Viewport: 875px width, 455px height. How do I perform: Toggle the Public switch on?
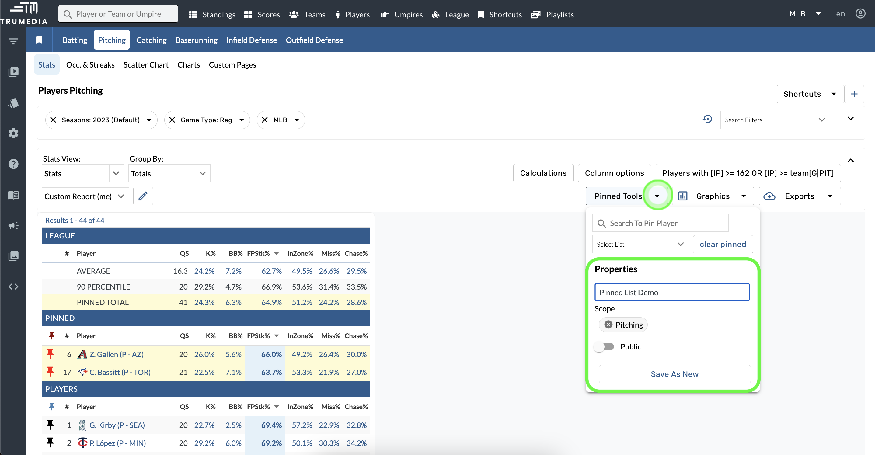pyautogui.click(x=605, y=347)
